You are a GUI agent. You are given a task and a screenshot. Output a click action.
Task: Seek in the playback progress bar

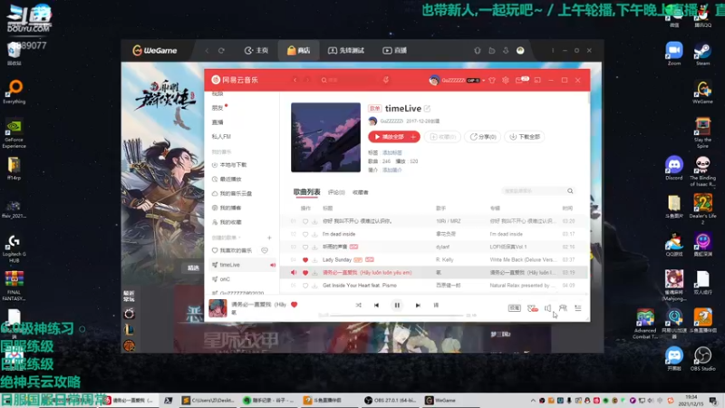tap(397, 316)
